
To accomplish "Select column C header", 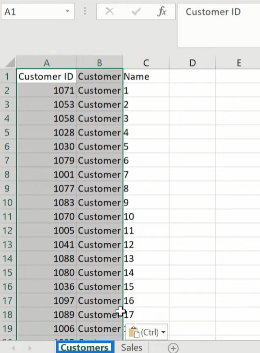I will point(146,62).
